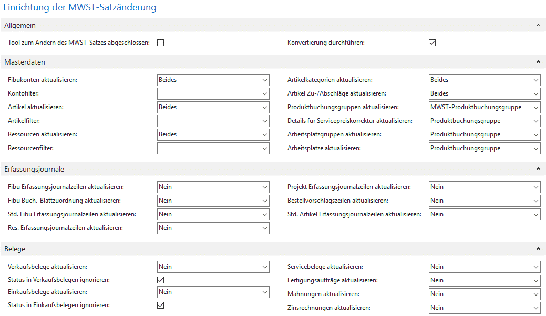Open 'Fibu Erfassungsjournalzeilen aktualisieren' dropdown

click(213, 187)
